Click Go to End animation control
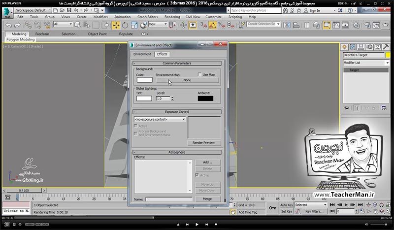Screen dimensions: 394x230 point(360,205)
